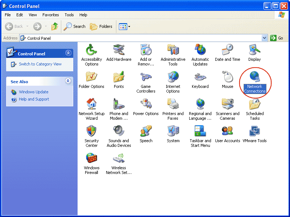Screen dimensions: 290x217
Task: Open the Views dropdown button
Action: pos(124,26)
